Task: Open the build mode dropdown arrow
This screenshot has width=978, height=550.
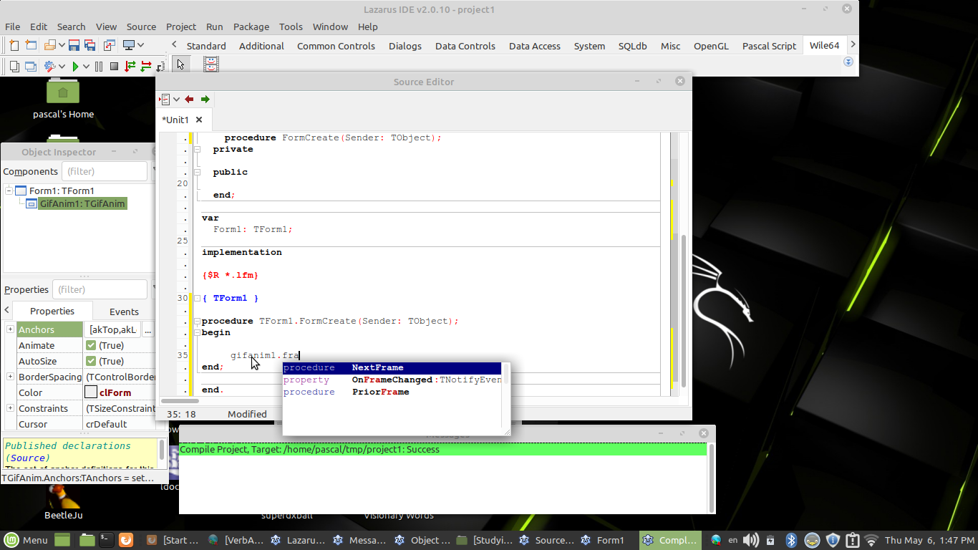Action: coord(62,67)
